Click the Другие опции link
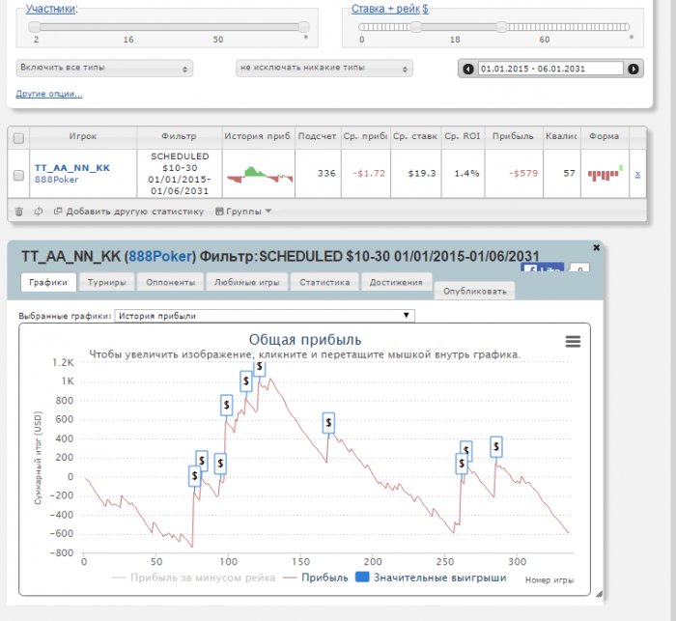676x621 pixels. [49, 94]
